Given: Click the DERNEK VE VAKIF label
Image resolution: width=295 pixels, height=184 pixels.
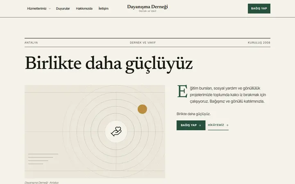Looking at the screenshot, I should point(143,43).
